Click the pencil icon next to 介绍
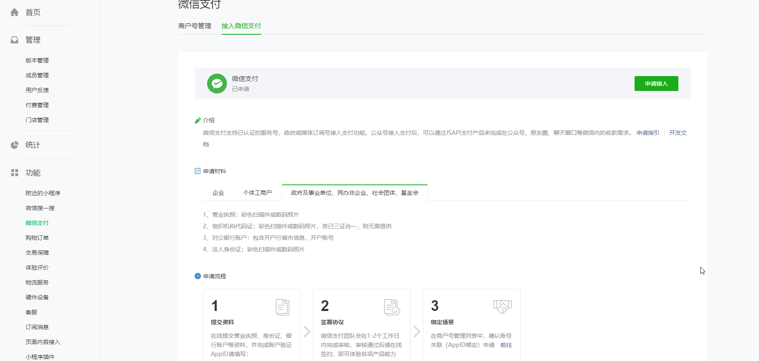759x361 pixels. pos(198,120)
